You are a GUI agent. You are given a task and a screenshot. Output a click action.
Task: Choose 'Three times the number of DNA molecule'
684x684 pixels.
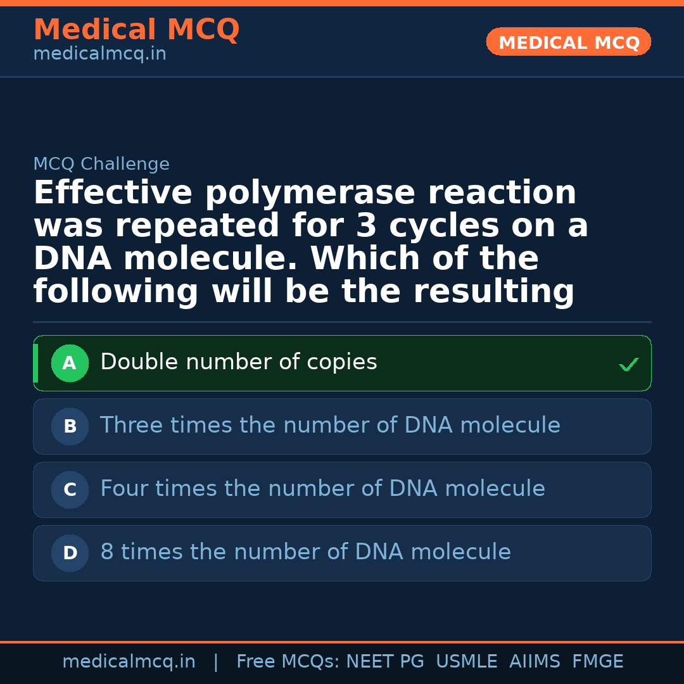point(330,426)
